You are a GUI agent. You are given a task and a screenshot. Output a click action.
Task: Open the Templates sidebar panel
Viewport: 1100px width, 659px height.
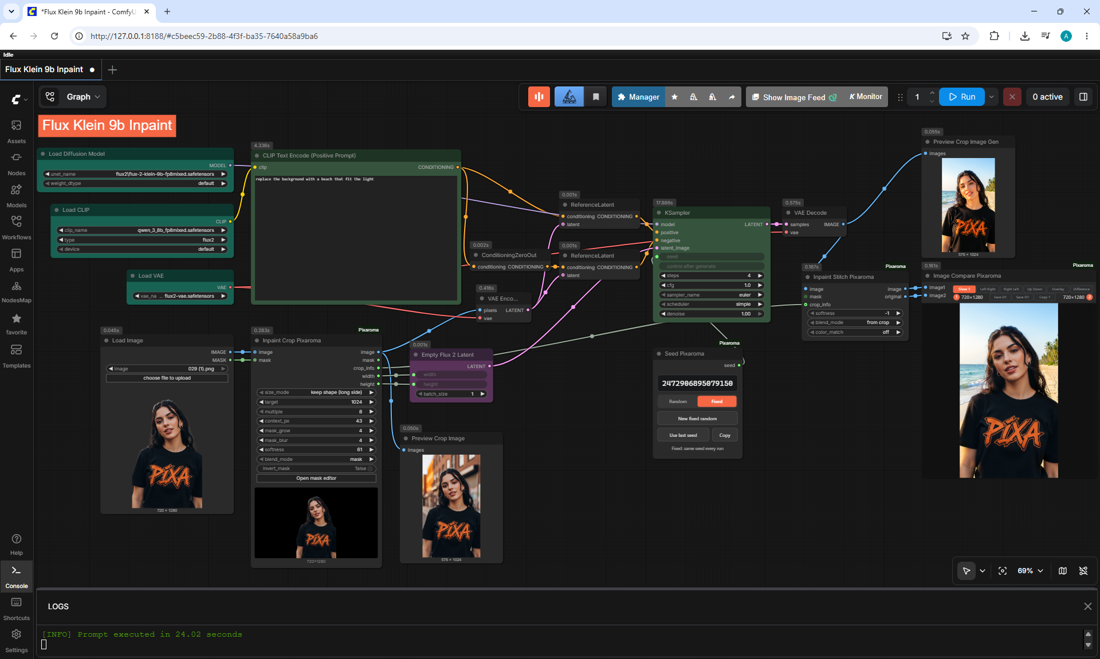coord(17,356)
